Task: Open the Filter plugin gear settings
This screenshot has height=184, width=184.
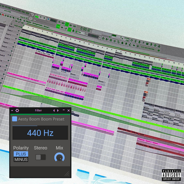Action: pyautogui.click(x=17, y=110)
